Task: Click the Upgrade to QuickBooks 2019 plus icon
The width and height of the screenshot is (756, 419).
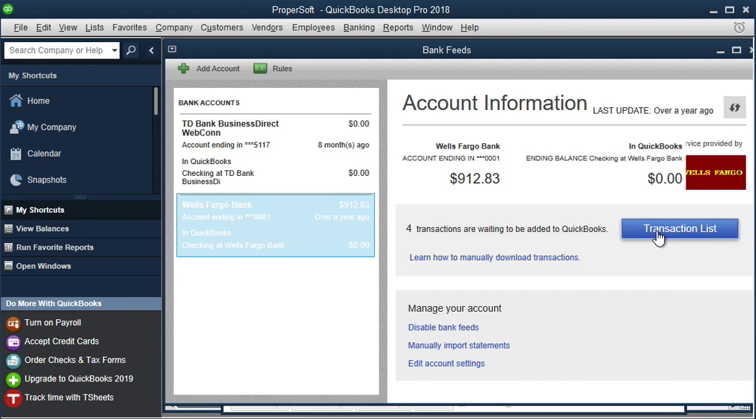Action: click(x=13, y=380)
